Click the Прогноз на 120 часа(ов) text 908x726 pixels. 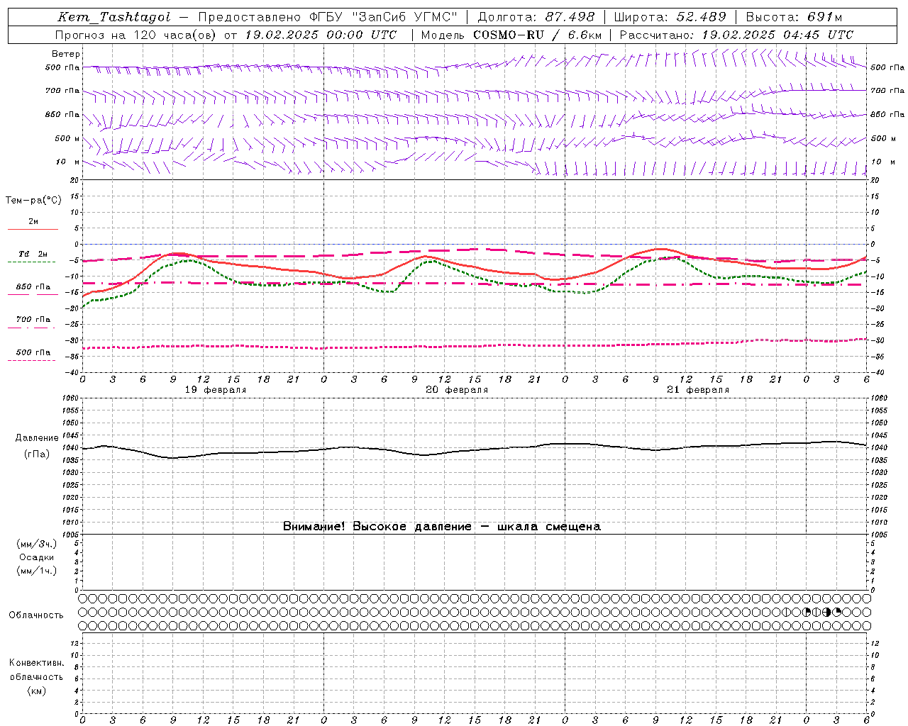tap(137, 35)
